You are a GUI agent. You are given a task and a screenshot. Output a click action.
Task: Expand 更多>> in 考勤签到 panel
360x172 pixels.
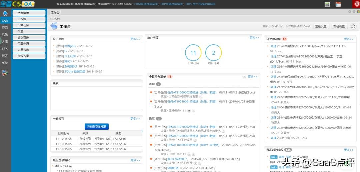135,119
